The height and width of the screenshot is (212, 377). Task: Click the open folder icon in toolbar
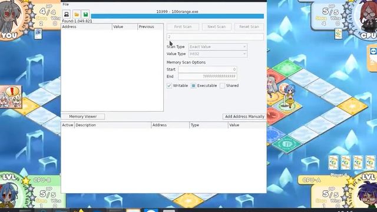[77, 14]
